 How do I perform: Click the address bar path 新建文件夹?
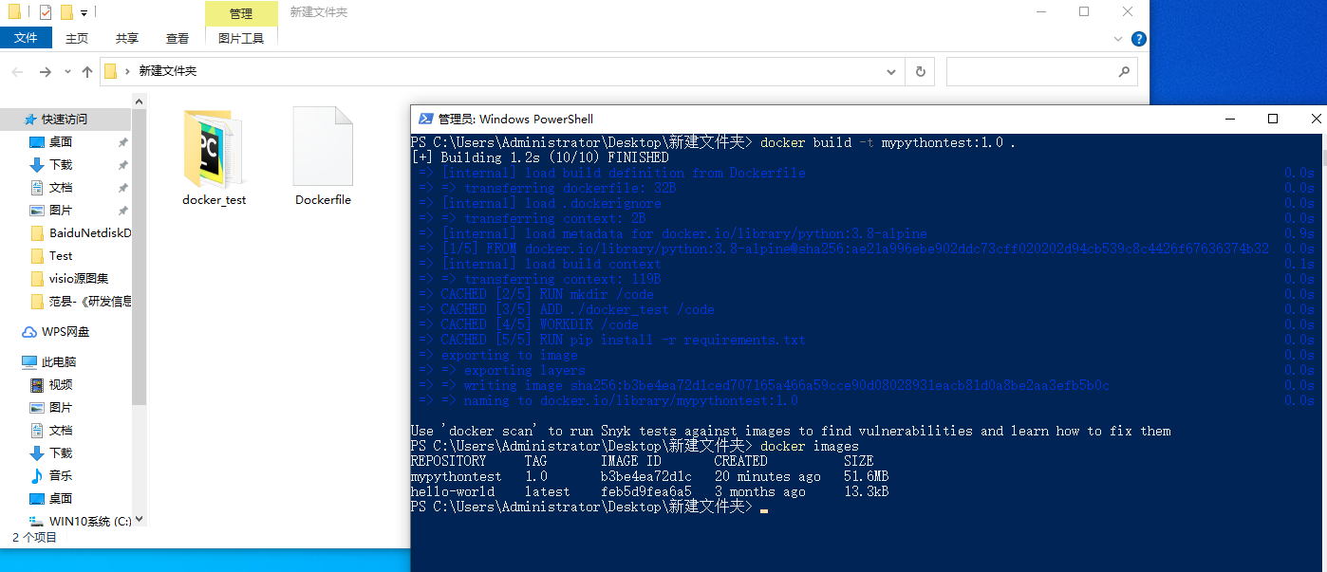(x=168, y=71)
